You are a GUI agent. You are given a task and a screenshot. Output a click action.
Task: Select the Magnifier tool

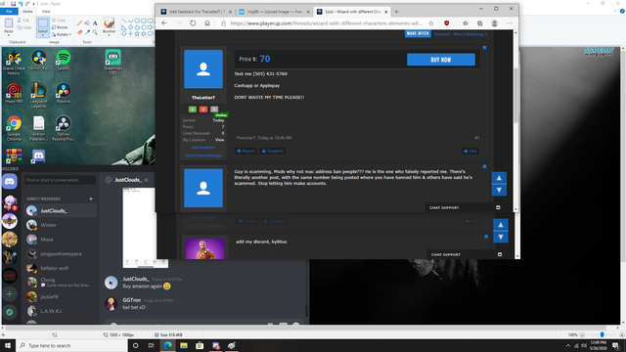coord(95,31)
